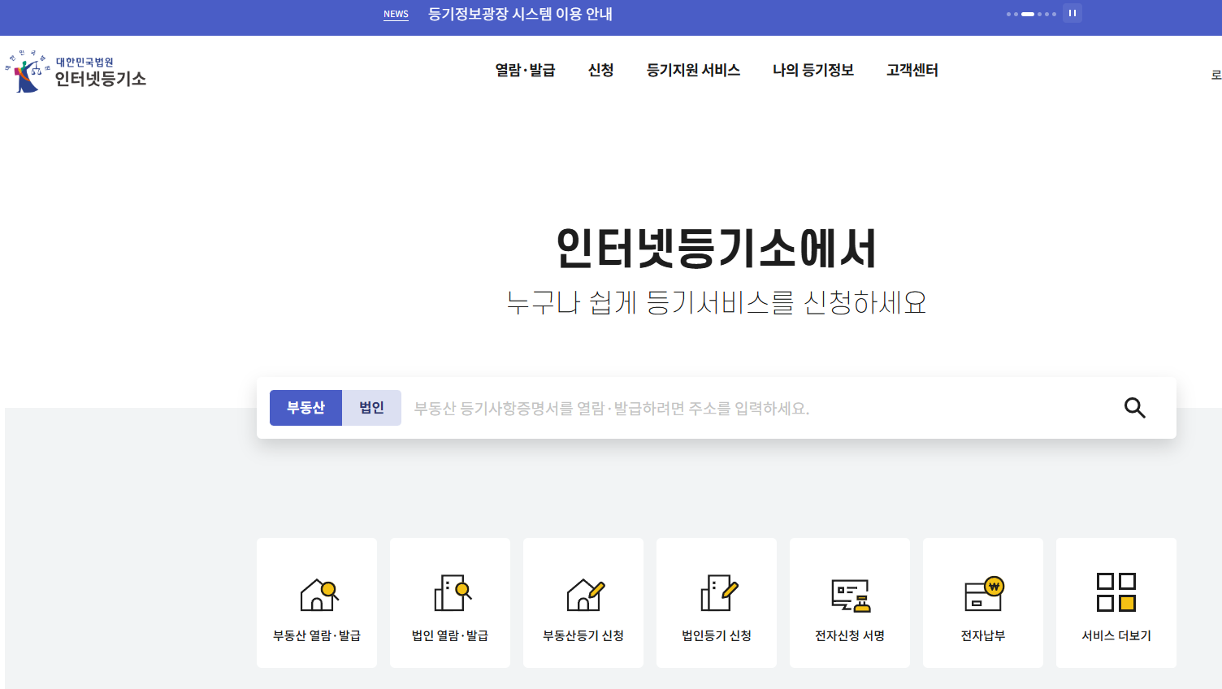Click the 전자신청 서명 stamp icon
Viewport: 1222px width, 689px height.
851,595
